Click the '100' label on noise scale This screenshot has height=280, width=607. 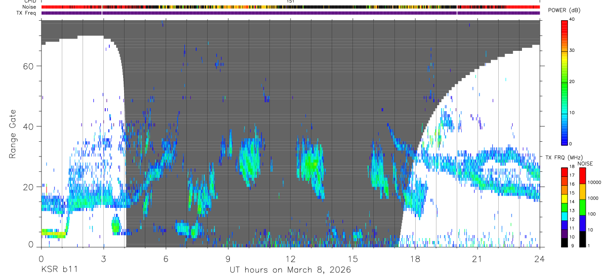(x=592, y=214)
